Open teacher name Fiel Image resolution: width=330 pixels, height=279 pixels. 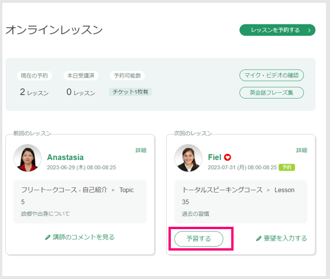pos(214,157)
